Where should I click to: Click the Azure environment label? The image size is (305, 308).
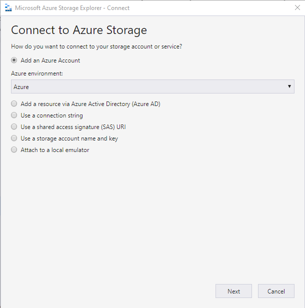tap(37, 73)
